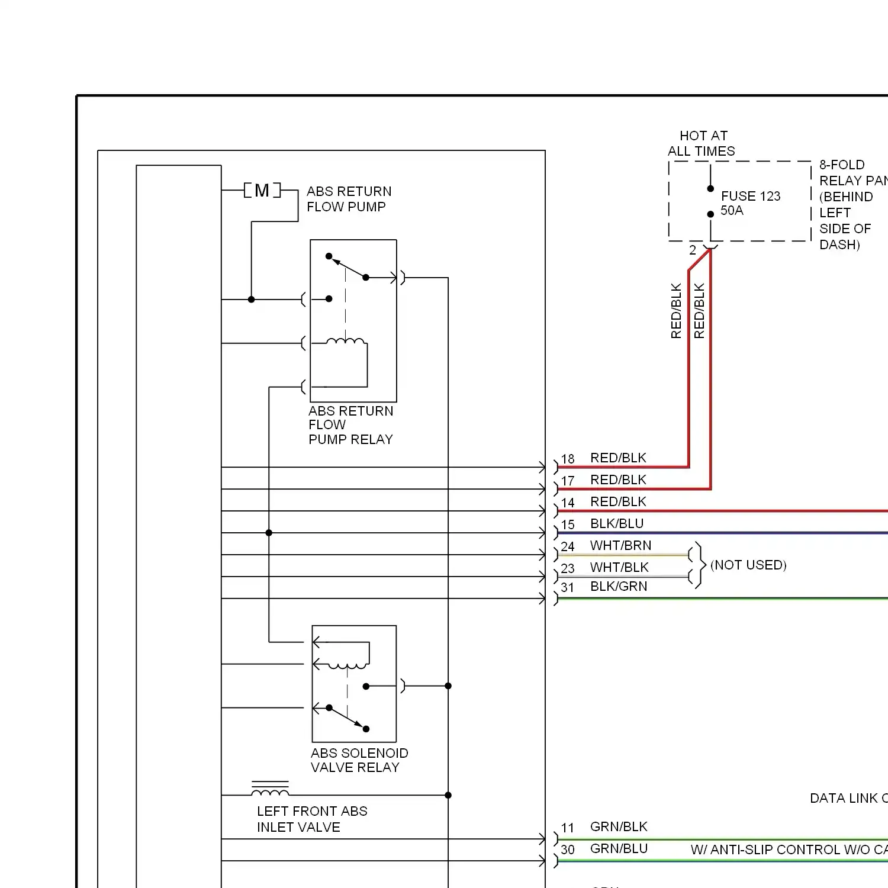Select pin 30 GRN/BLU wire label
888x888 pixels.
click(x=619, y=848)
